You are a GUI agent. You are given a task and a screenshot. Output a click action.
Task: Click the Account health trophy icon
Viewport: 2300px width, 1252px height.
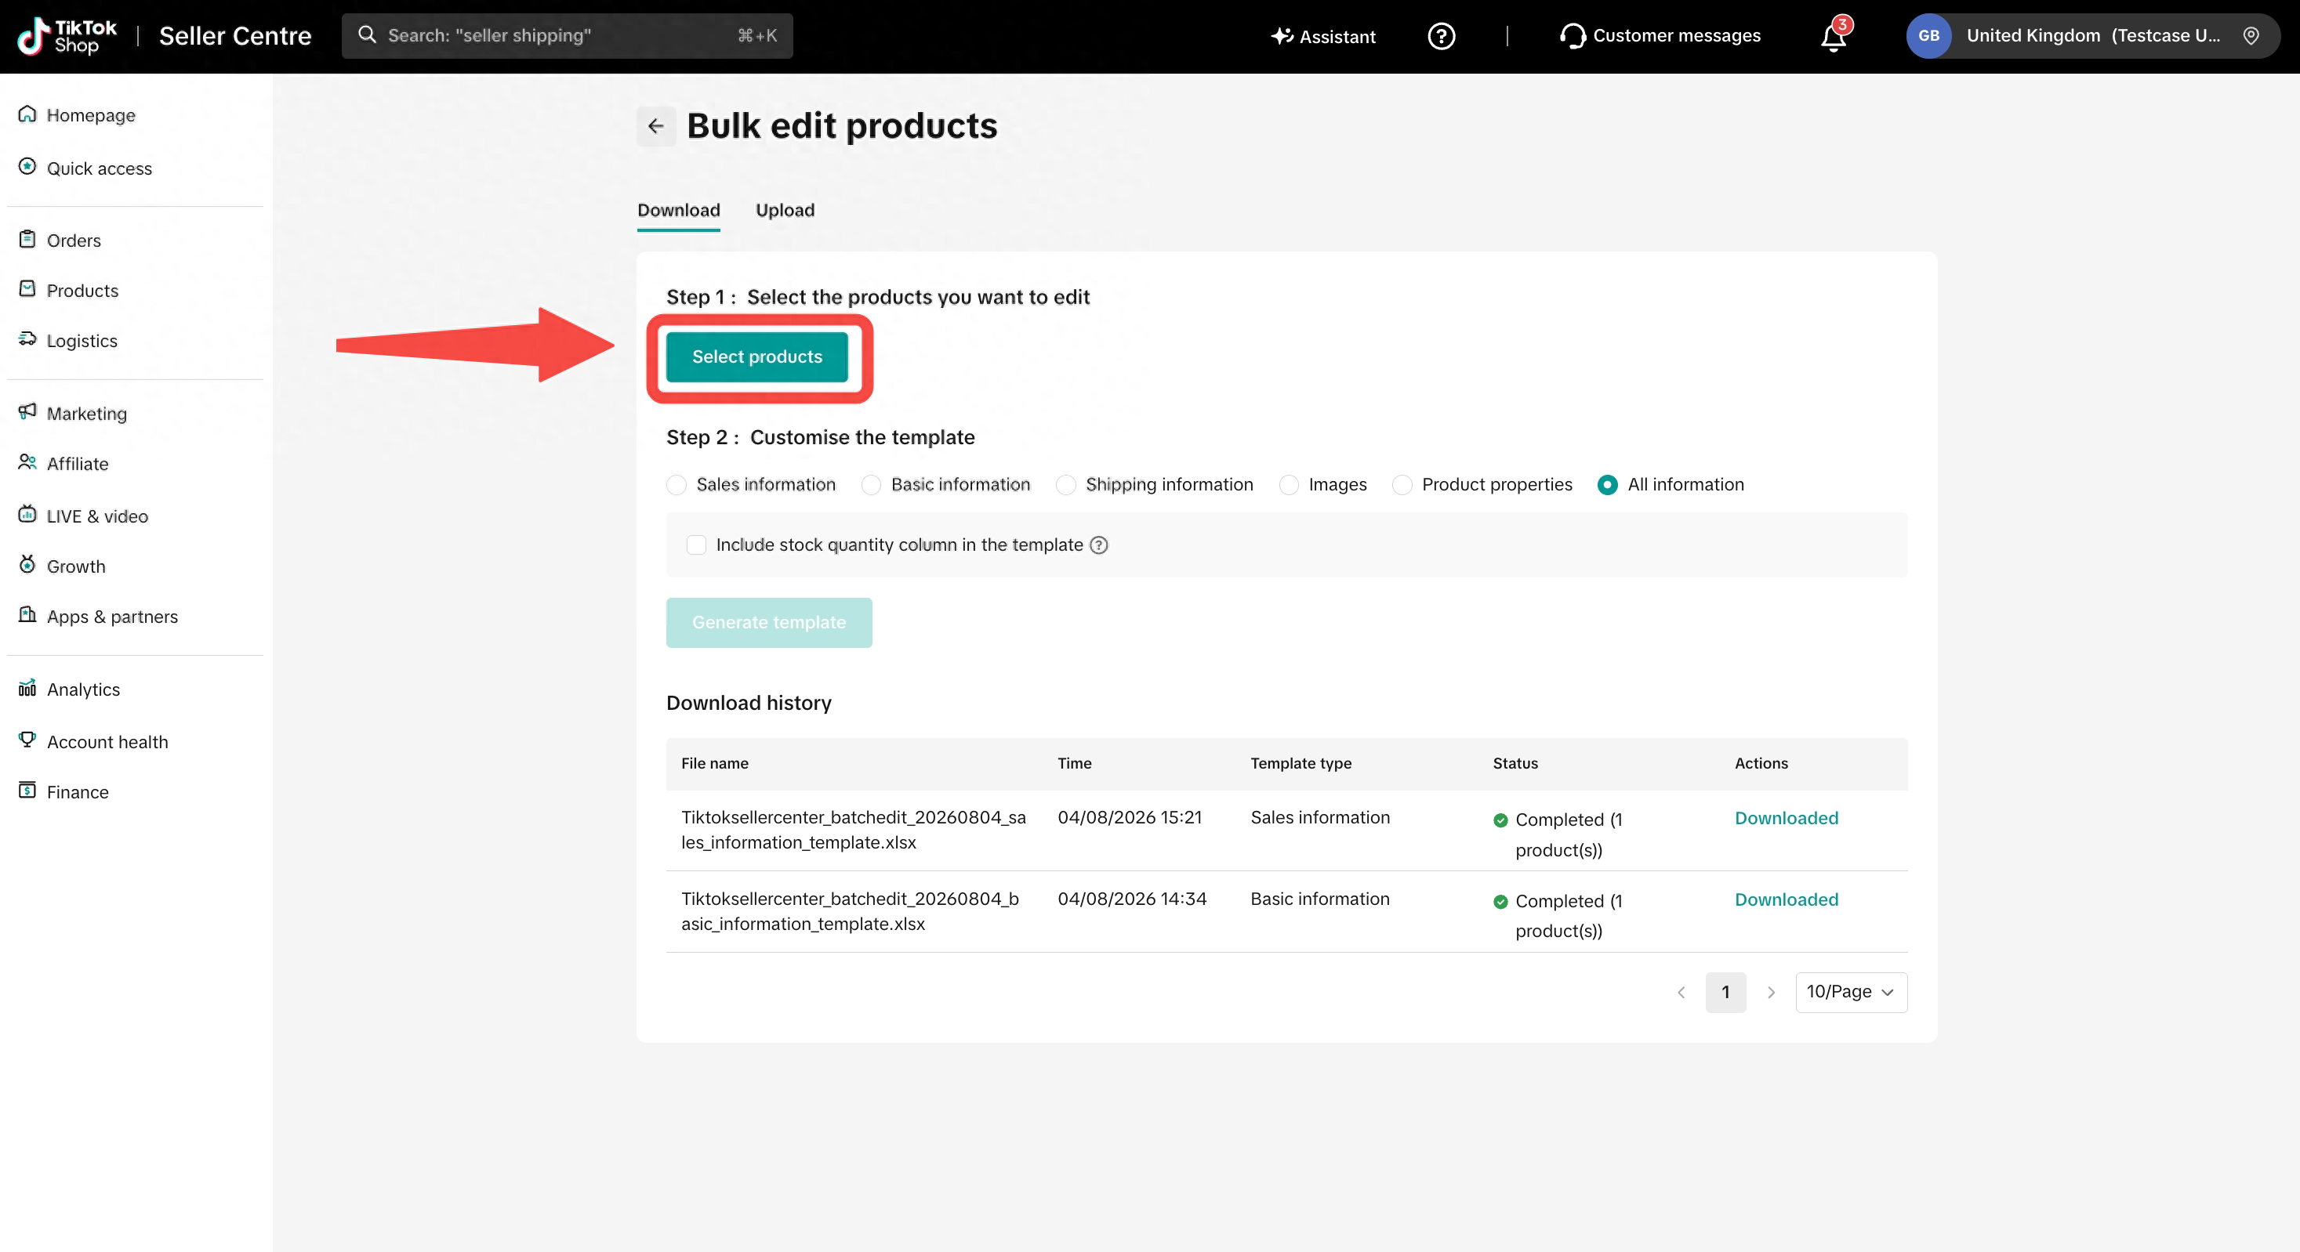click(x=27, y=740)
